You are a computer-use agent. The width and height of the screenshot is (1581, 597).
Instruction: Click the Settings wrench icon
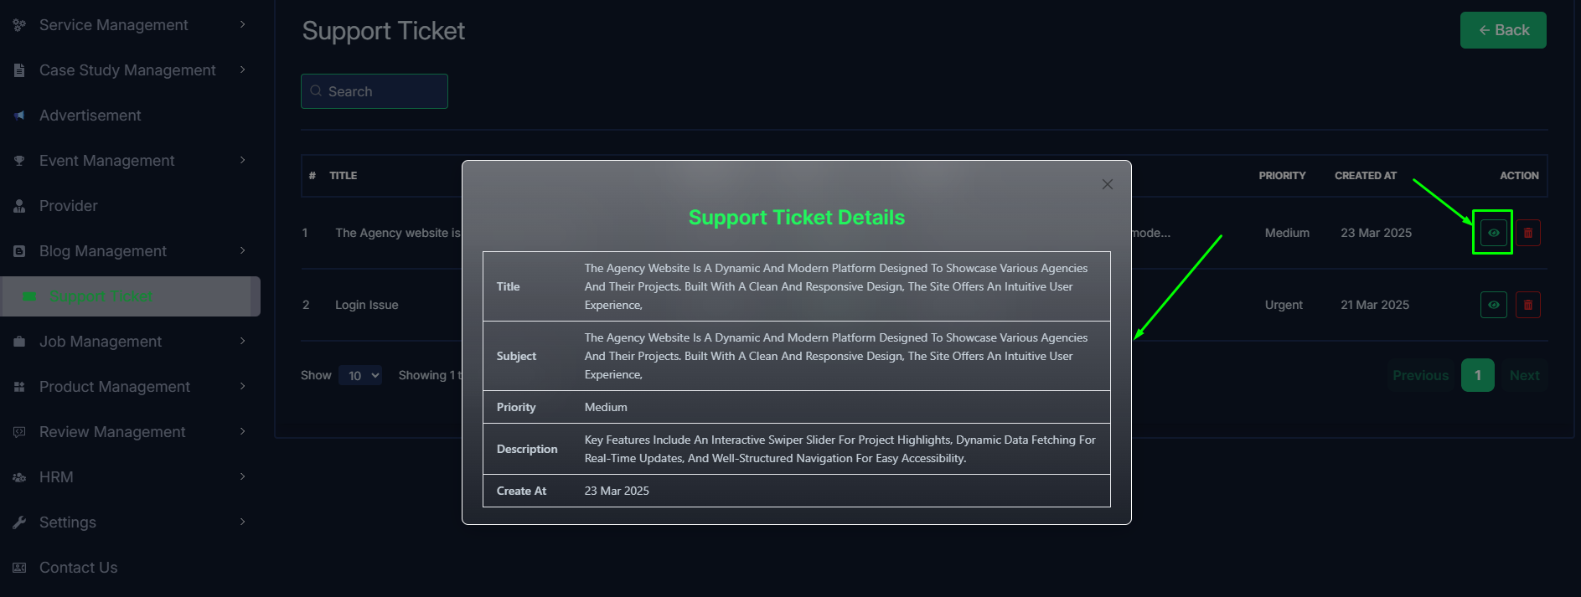(19, 522)
